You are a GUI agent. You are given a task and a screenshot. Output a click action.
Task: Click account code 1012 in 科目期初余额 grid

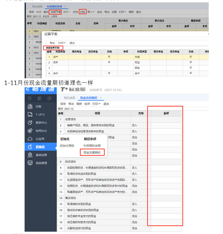(36, 47)
